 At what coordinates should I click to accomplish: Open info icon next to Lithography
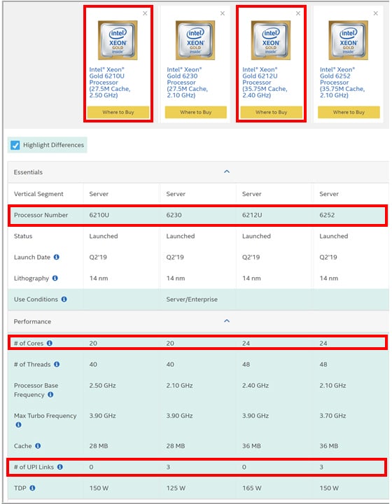coord(55,278)
